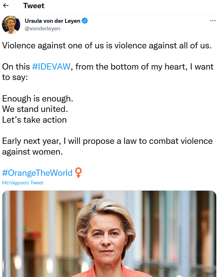Click the back arrow icon

coord(6,6)
